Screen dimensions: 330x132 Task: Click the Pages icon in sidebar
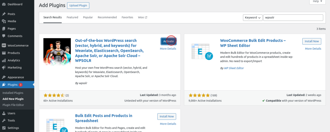tap(4, 29)
